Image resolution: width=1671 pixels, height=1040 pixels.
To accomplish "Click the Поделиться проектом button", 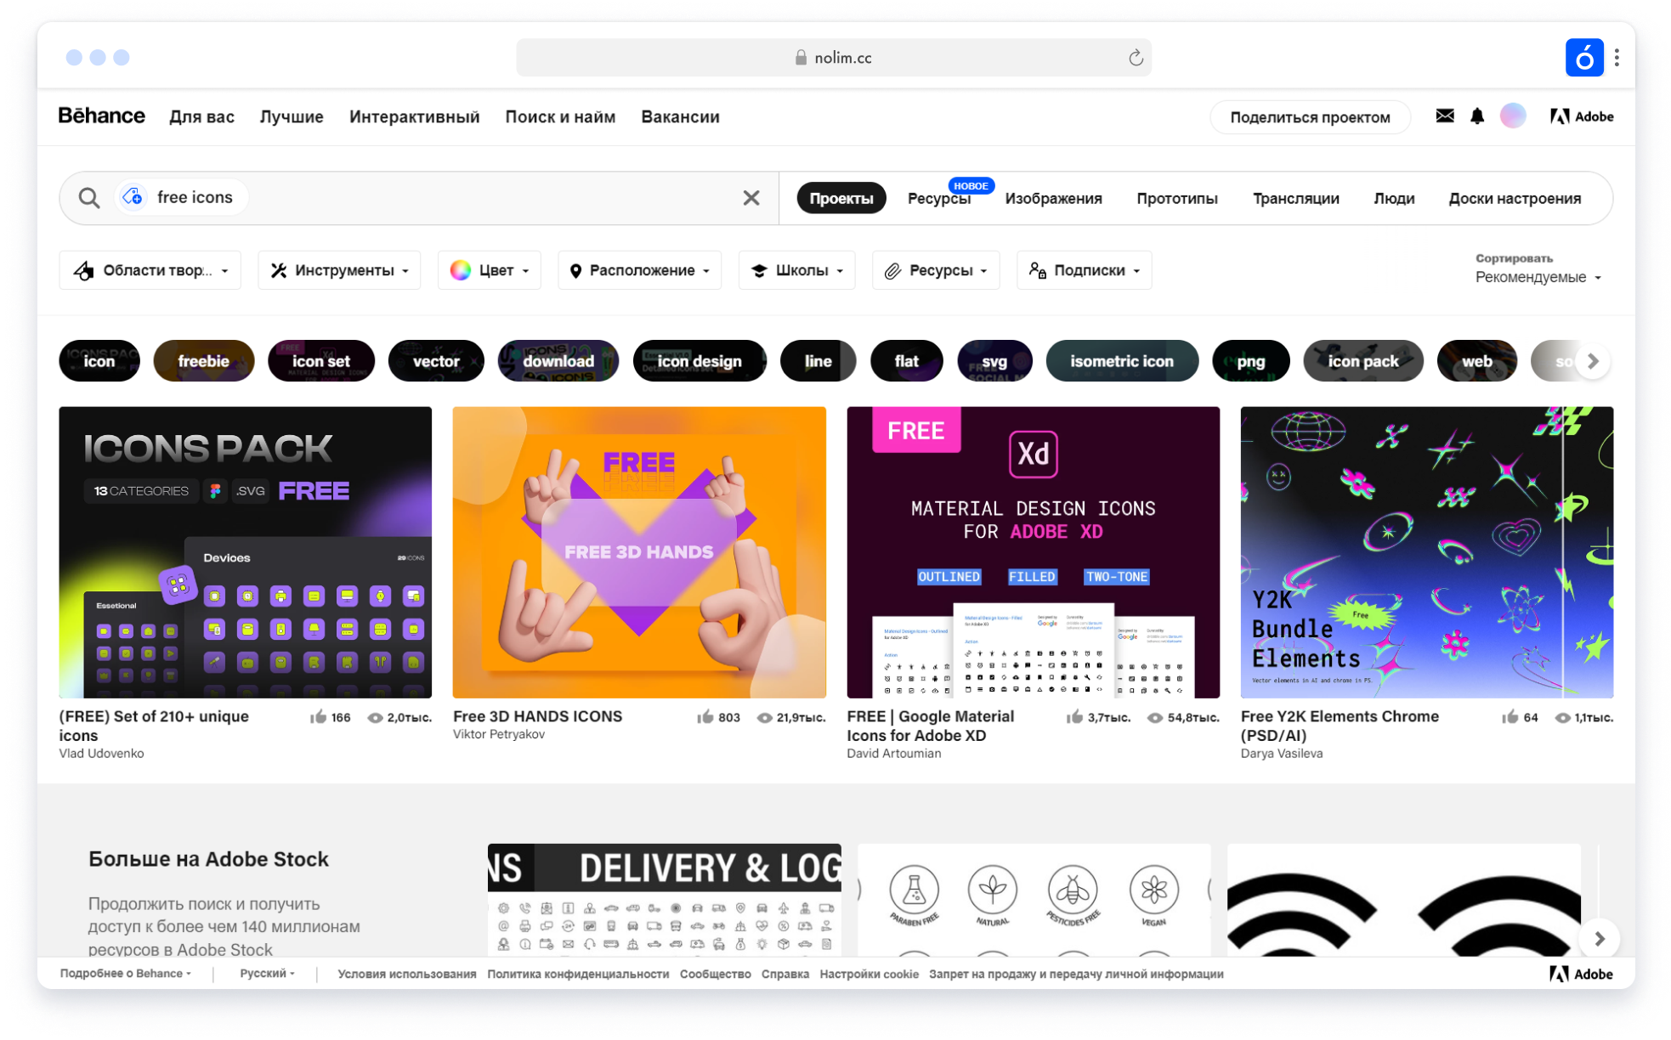I will [1310, 117].
